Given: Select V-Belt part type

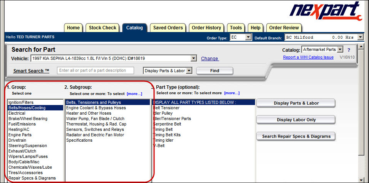Looking at the screenshot, I should [x=203, y=146].
